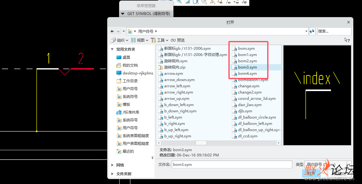Click the horizontal scrollbar thumb in the file list
Viewport: 362px width, 184px height.
point(201,143)
